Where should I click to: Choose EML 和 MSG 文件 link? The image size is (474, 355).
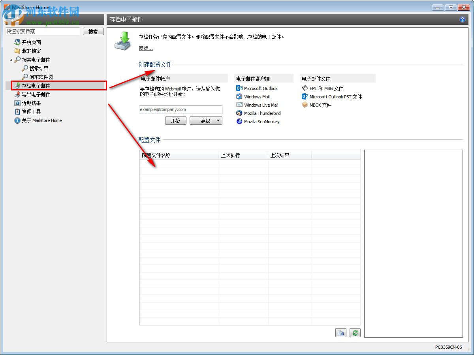(x=327, y=88)
